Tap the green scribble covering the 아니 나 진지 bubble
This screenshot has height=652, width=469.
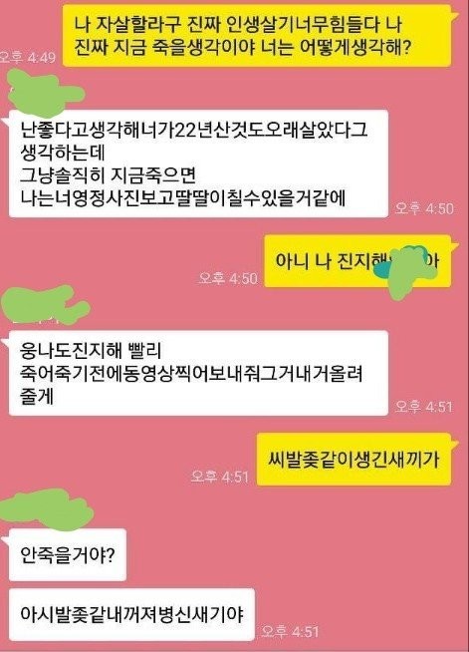[411, 271]
